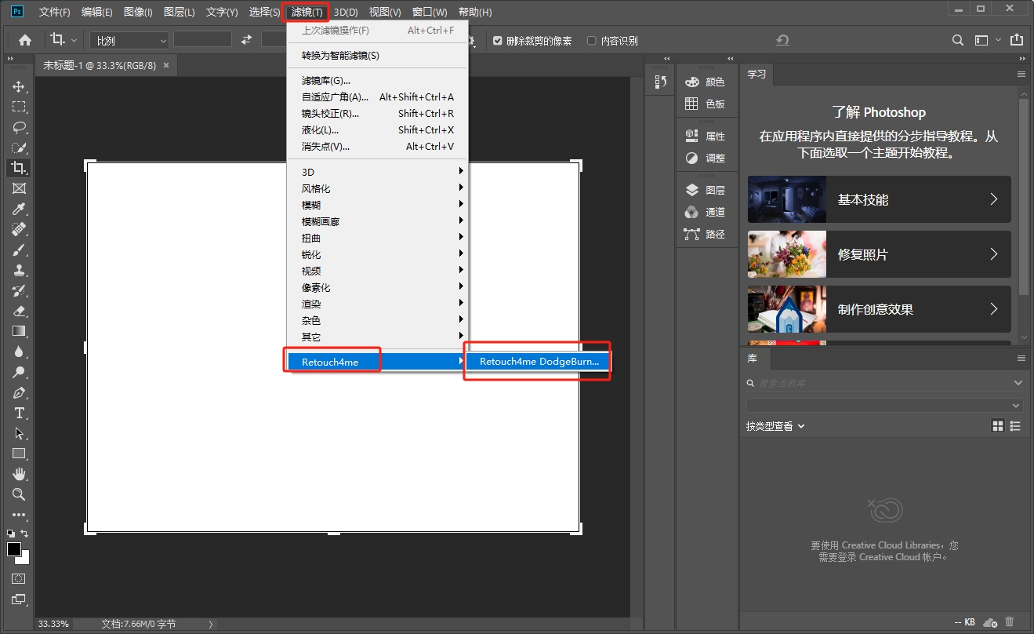
Task: Click the Home icon in options bar
Action: tap(25, 40)
